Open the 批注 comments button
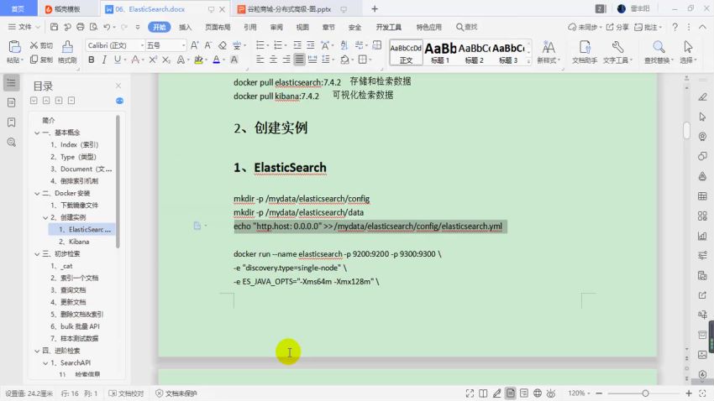 (648, 28)
